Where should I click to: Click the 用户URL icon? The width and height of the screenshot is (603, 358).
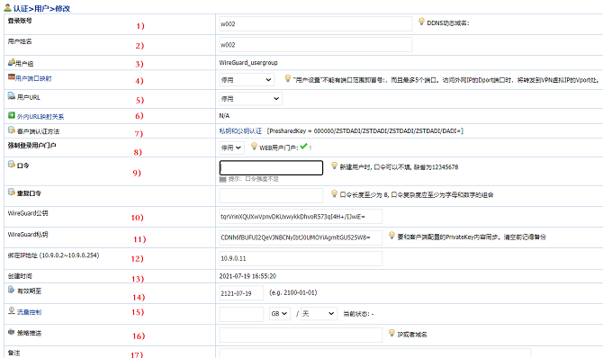12,96
